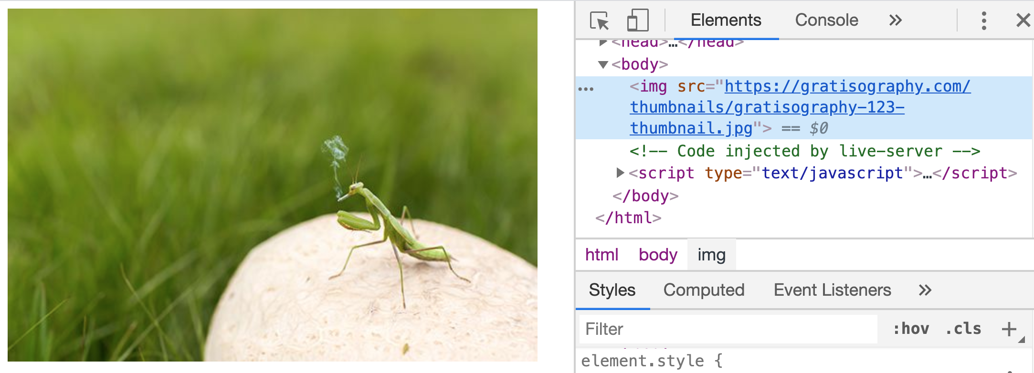Focus the styles Filter field
This screenshot has width=1034, height=373.
[728, 329]
